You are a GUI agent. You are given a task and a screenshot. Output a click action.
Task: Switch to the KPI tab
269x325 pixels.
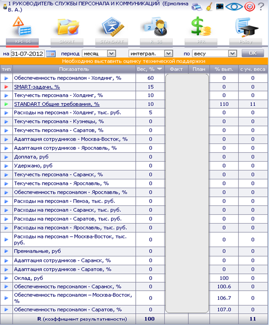[x=22, y=42]
